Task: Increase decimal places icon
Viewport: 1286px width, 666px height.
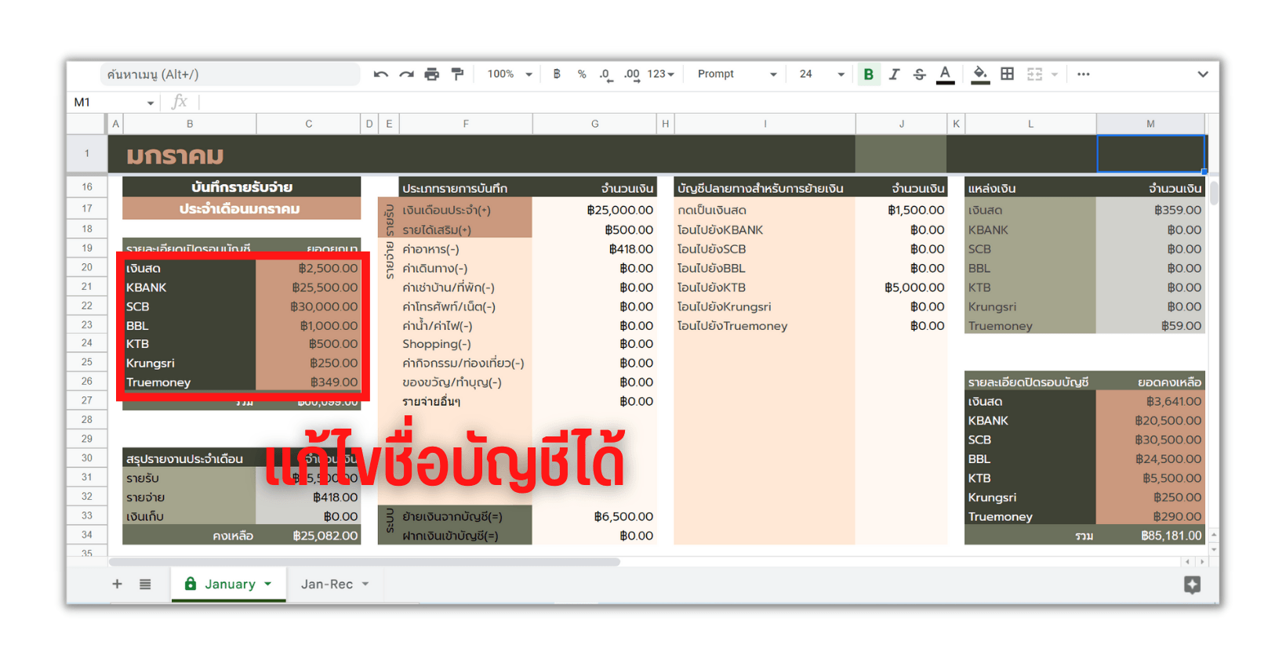Action: pos(631,74)
